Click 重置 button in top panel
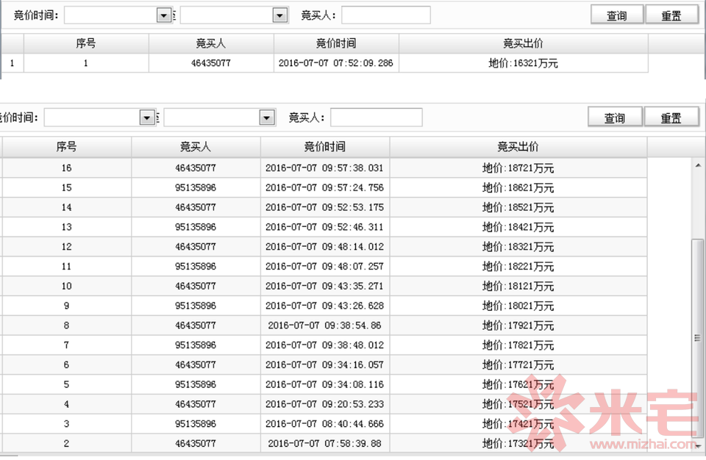Viewport: 706px width, 460px height. point(671,15)
